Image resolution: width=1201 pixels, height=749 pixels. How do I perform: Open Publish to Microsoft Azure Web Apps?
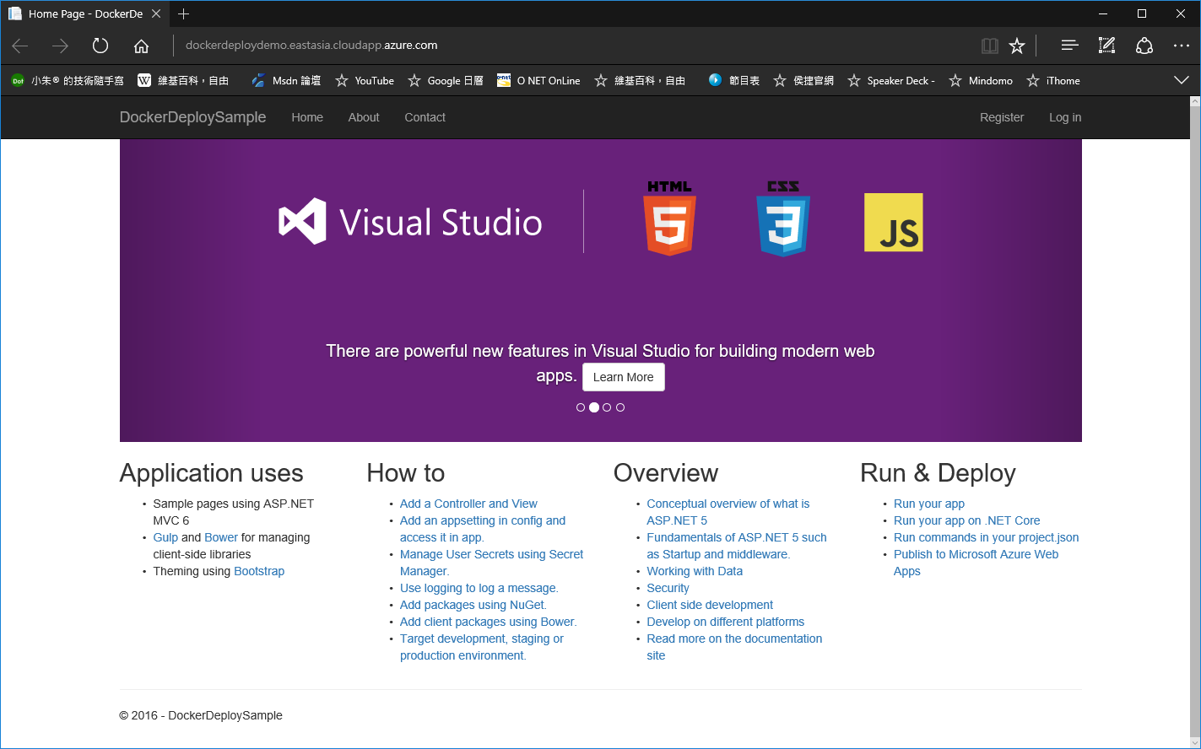pyautogui.click(x=976, y=563)
